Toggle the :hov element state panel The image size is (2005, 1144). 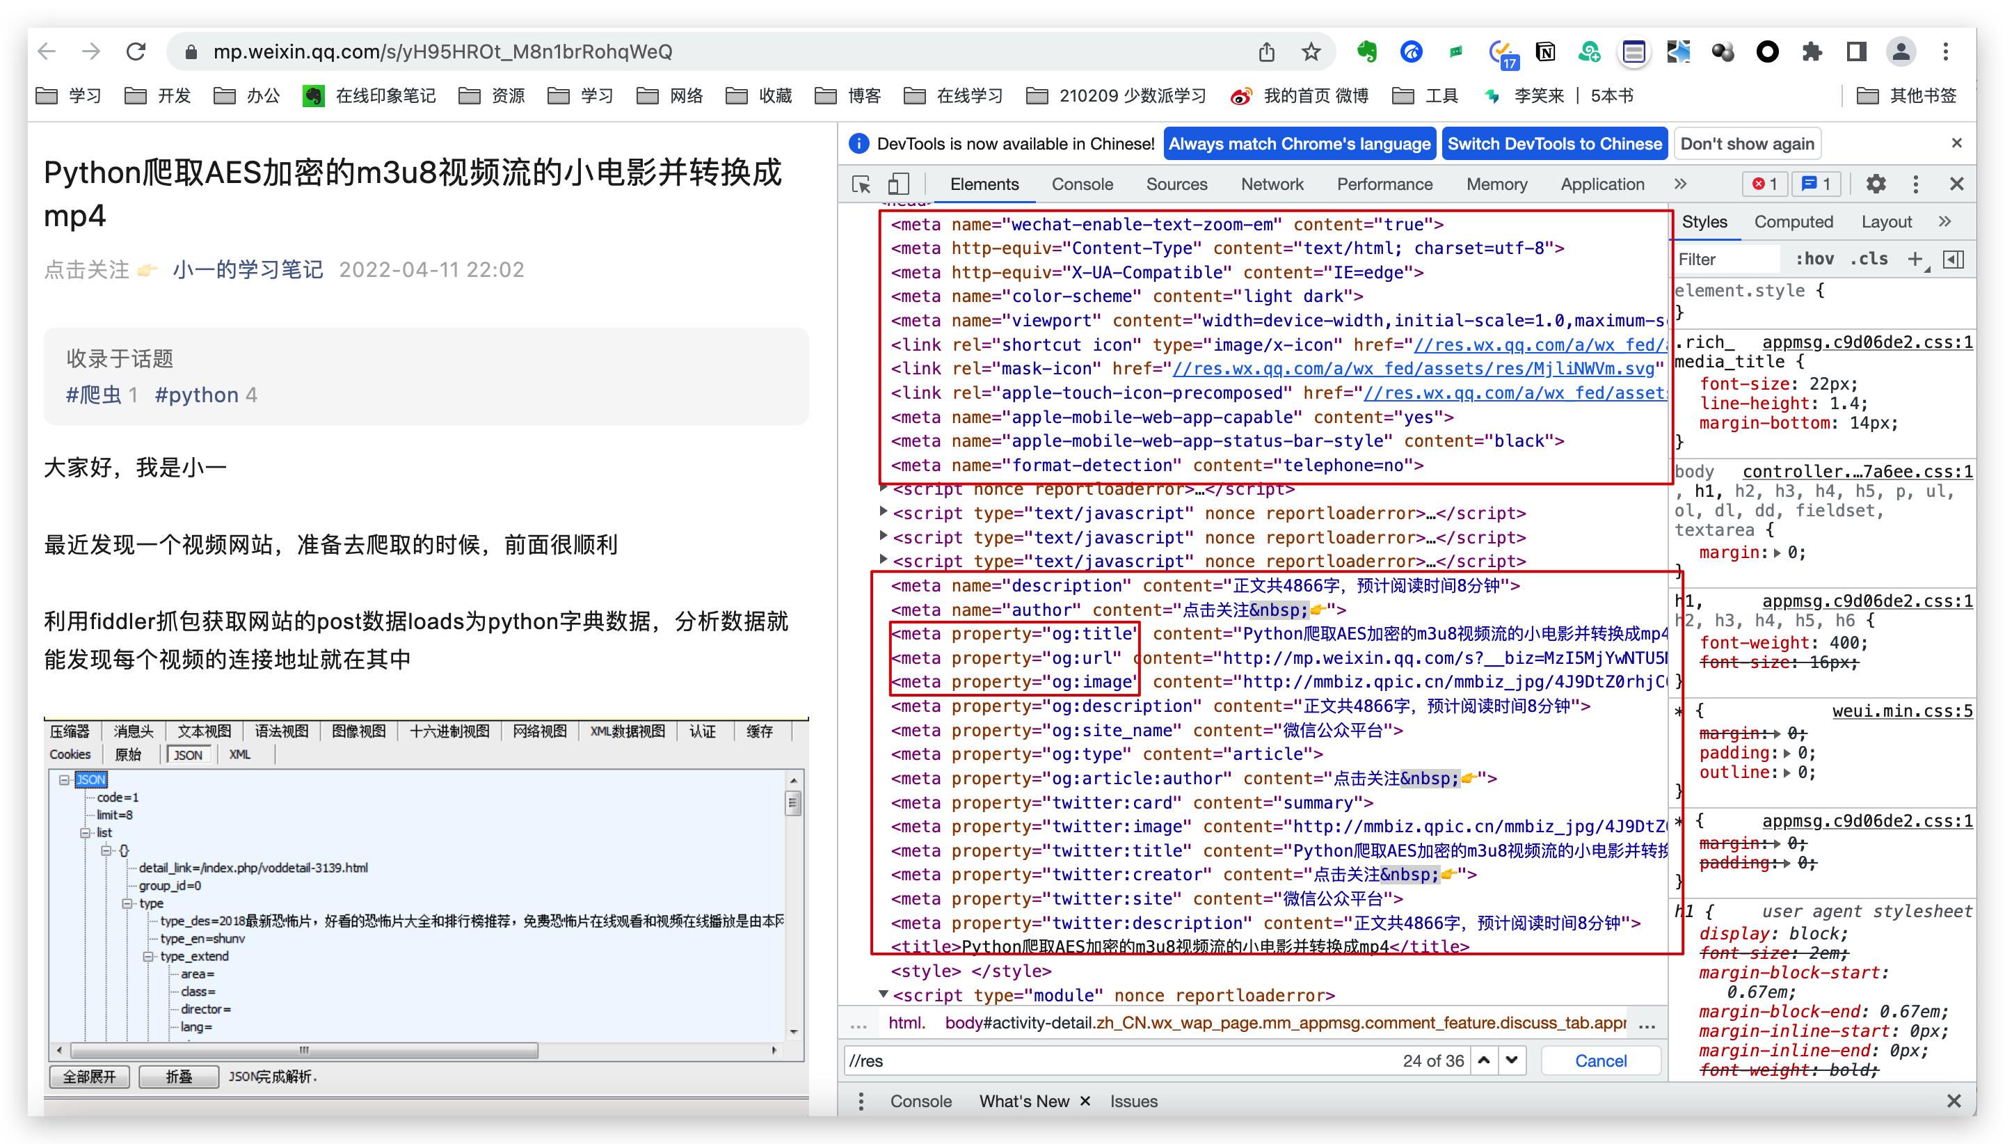click(1814, 260)
